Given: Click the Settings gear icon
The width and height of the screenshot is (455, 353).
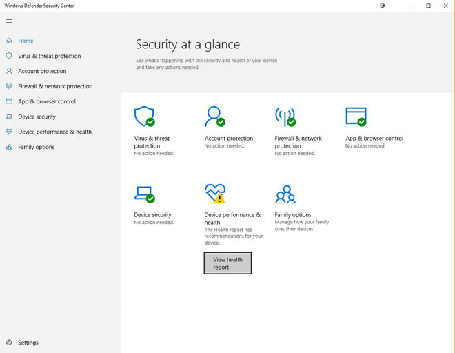Looking at the screenshot, I should pyautogui.click(x=9, y=343).
